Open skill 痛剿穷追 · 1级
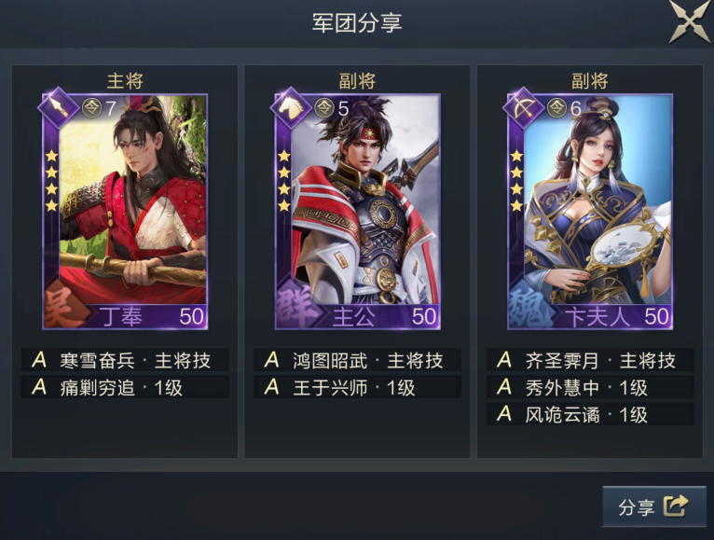714x540 pixels. (x=125, y=387)
